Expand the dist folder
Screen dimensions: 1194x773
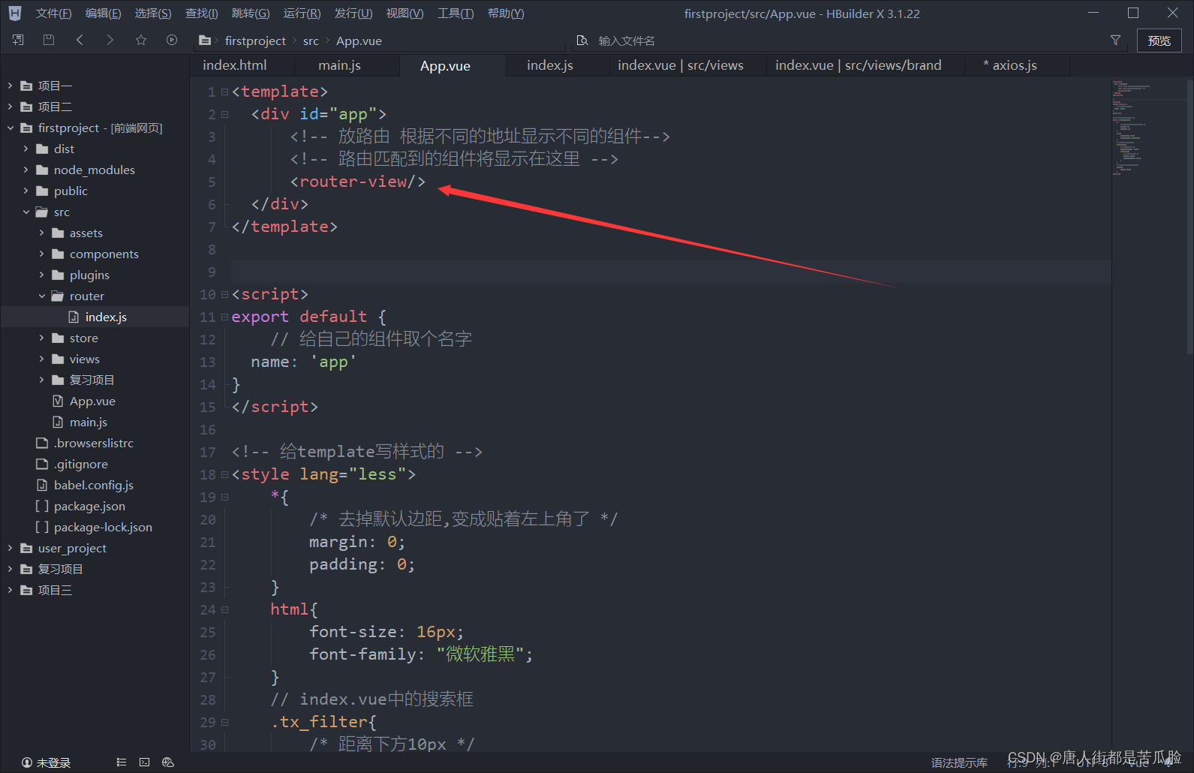(x=26, y=149)
